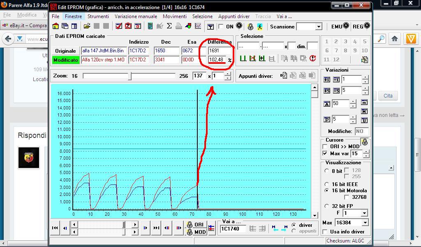This screenshot has height=247, width=421.
Task: Toggle the 32768 checkbox
Action: 347,197
